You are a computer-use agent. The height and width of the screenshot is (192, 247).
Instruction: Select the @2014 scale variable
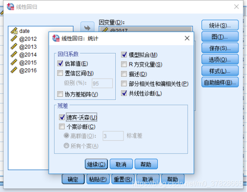[x=28, y=54]
